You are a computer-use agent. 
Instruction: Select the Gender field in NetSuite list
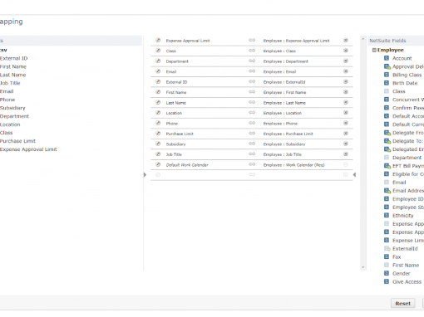tap(401, 273)
